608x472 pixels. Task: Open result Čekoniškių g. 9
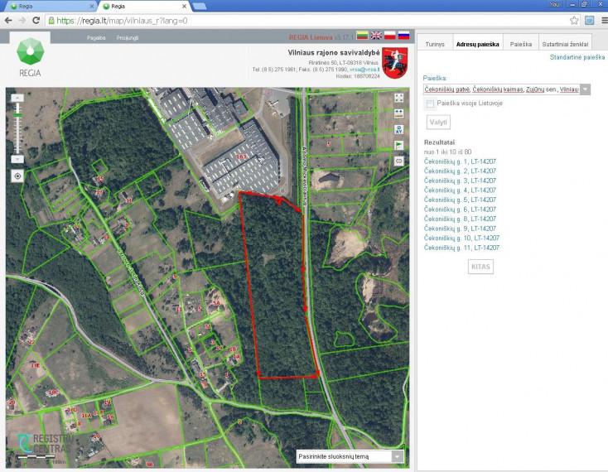(x=460, y=229)
